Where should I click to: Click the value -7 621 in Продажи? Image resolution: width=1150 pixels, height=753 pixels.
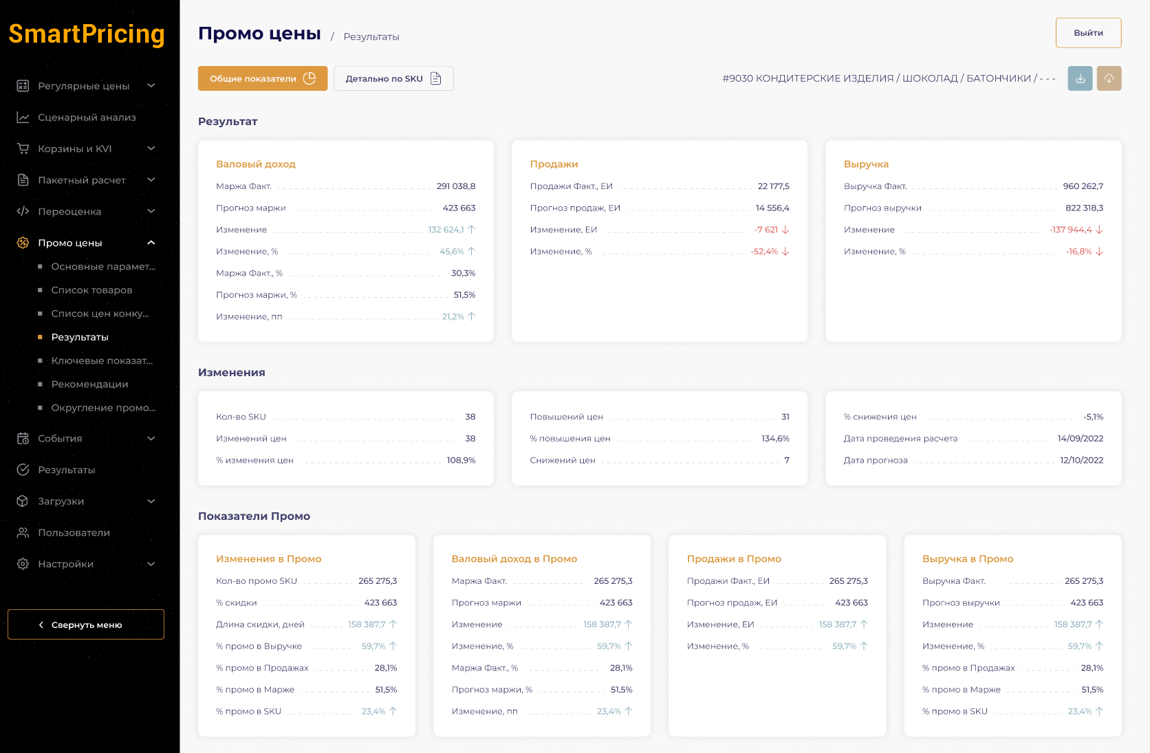pyautogui.click(x=766, y=230)
